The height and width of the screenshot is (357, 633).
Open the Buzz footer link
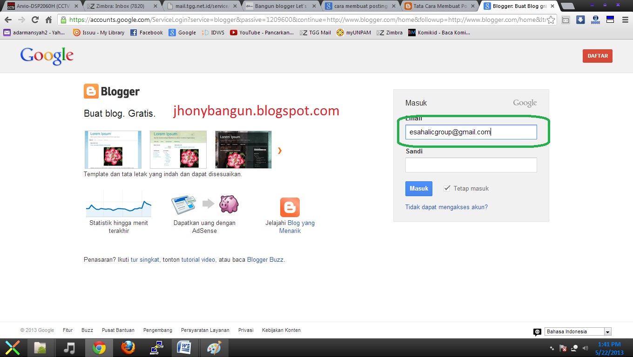tap(87, 330)
